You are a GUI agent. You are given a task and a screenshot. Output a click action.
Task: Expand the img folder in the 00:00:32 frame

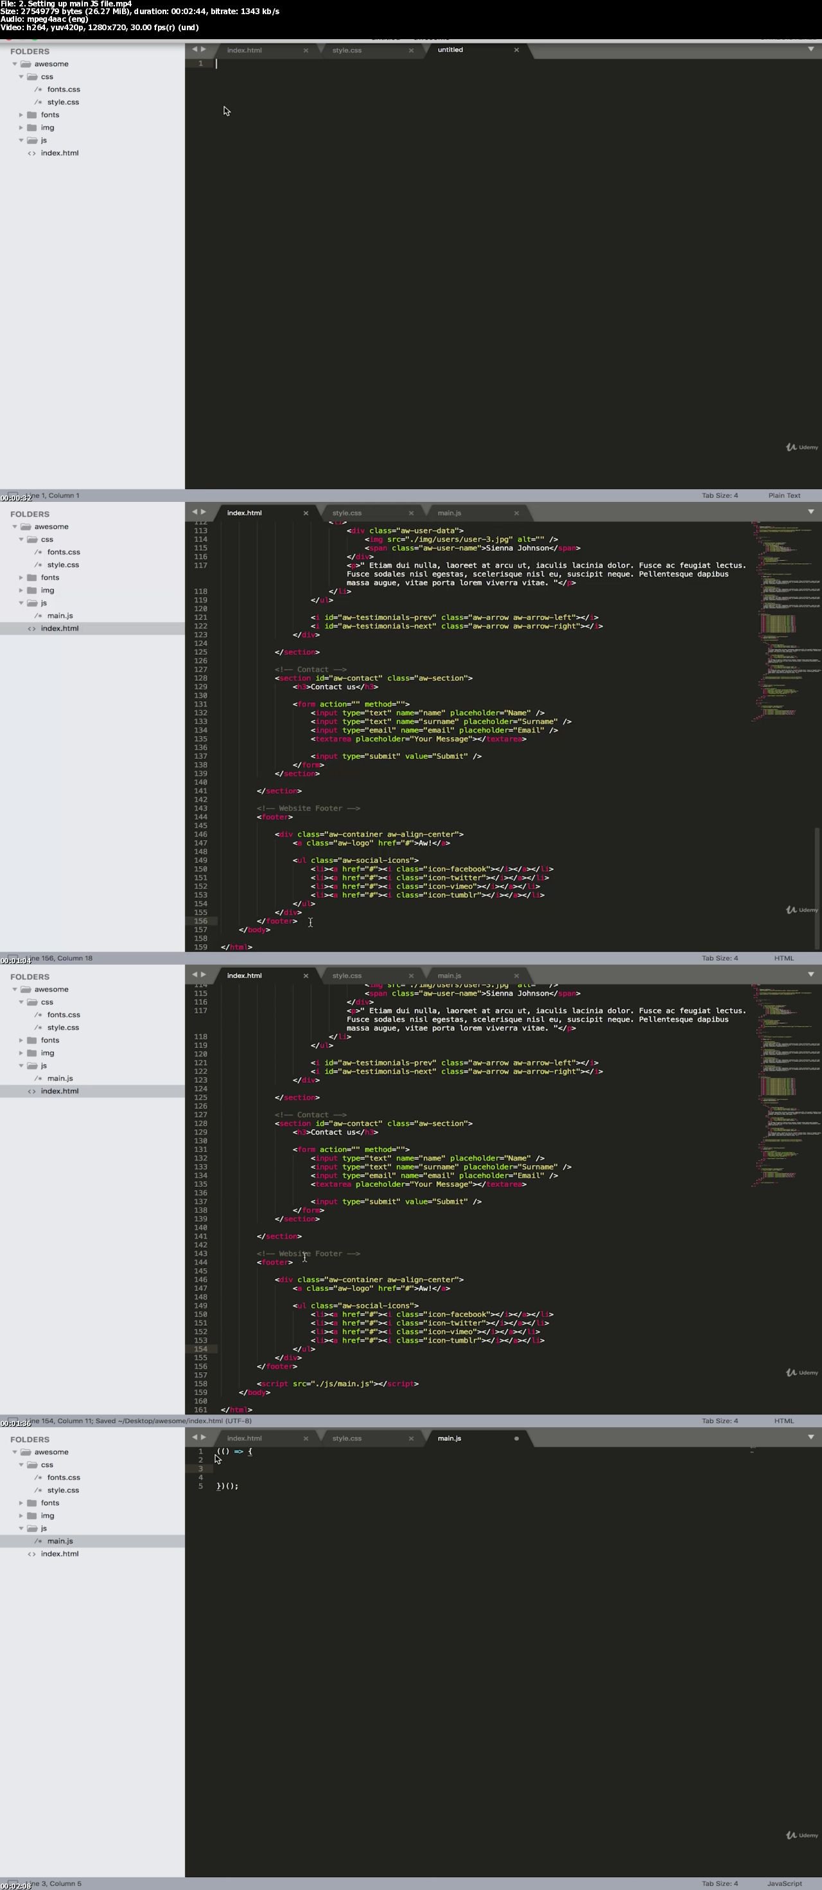click(x=21, y=128)
